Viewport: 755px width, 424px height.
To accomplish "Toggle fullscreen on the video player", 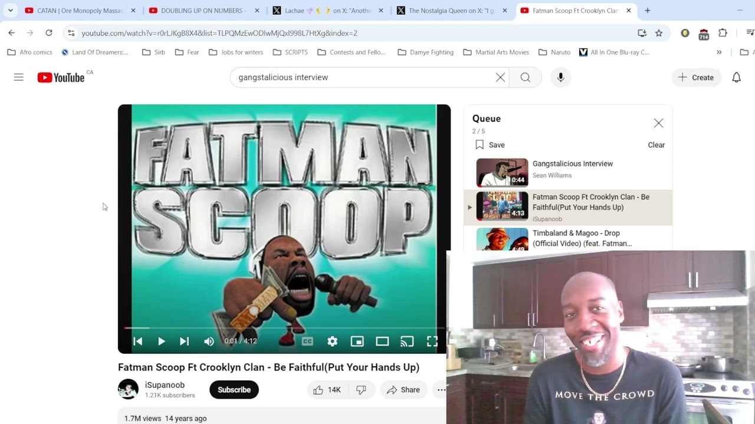I will click(432, 341).
